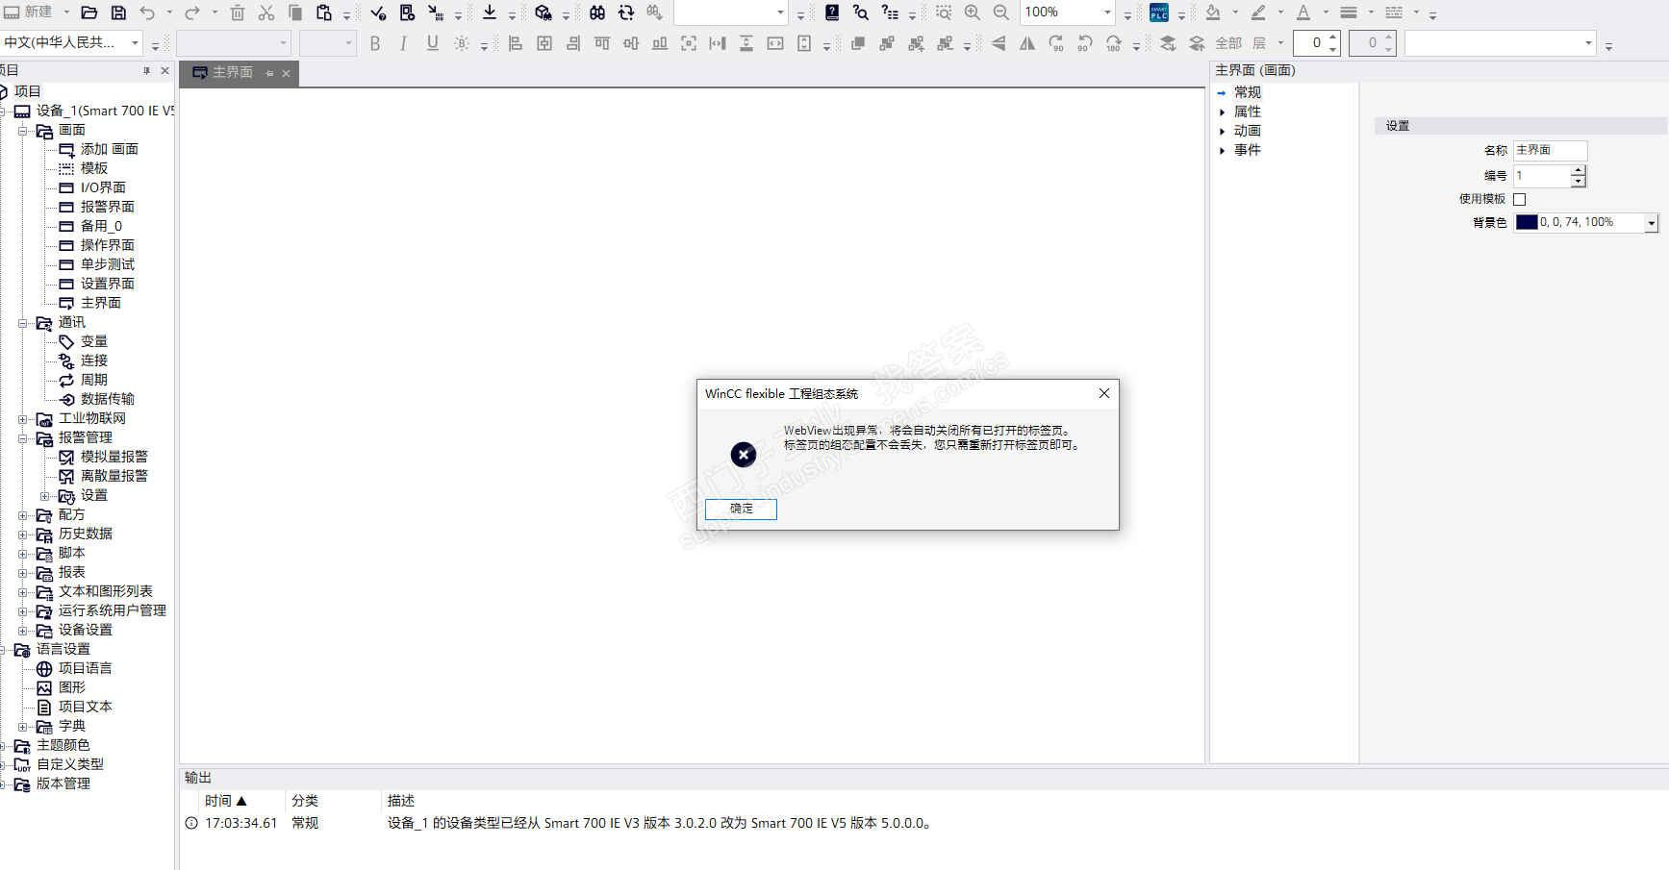Open the zoom level 100% dropdown

pyautogui.click(x=1107, y=12)
